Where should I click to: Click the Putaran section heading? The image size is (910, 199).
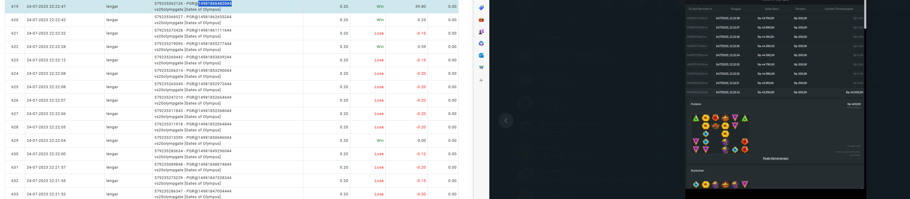[x=696, y=104]
